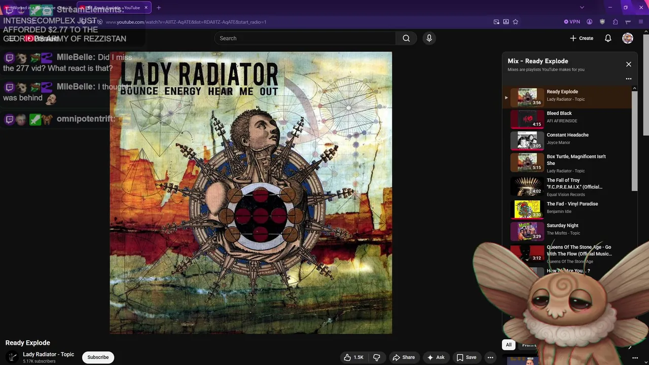
Task: Open the Lady Radiator - Topic channel
Action: point(48,354)
